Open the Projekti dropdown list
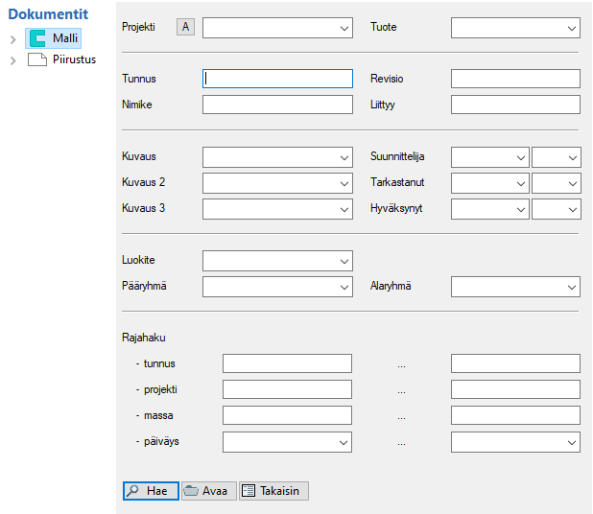Viewport: 593px width, 514px height. [x=344, y=28]
